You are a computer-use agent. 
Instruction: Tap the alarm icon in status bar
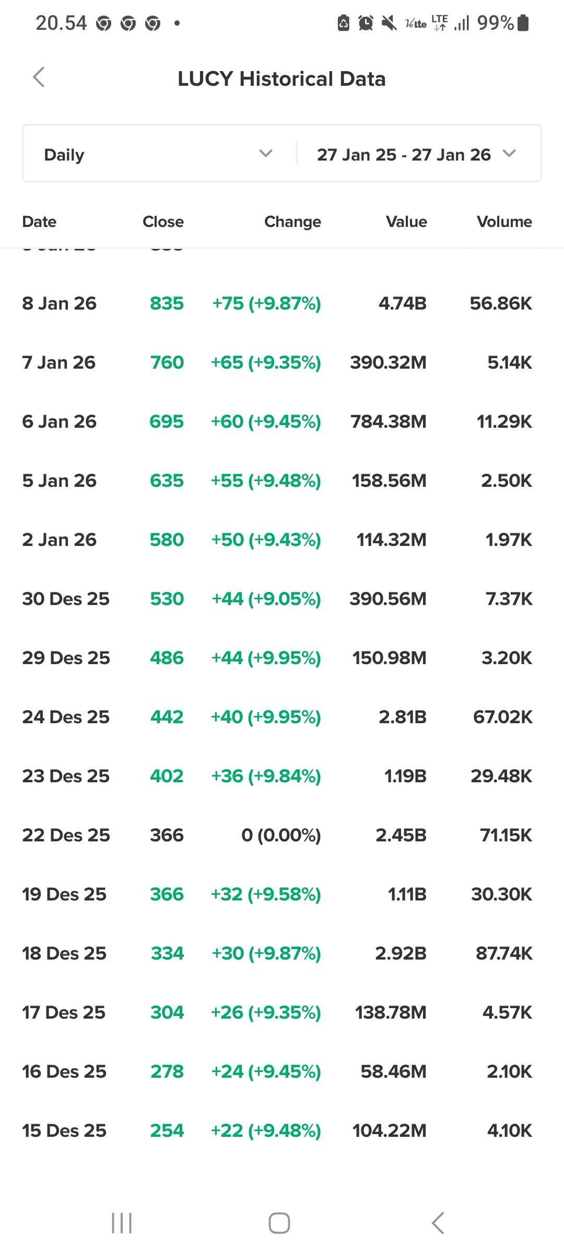366,23
